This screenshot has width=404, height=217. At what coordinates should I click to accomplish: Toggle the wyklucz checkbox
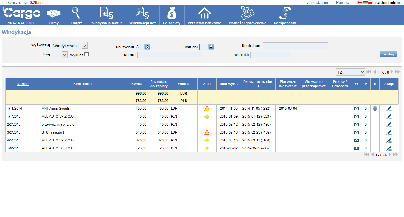tap(86, 54)
